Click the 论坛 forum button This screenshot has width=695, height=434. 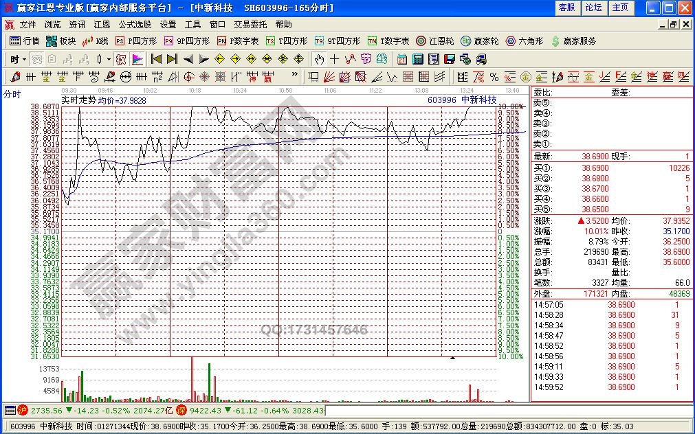coord(593,8)
